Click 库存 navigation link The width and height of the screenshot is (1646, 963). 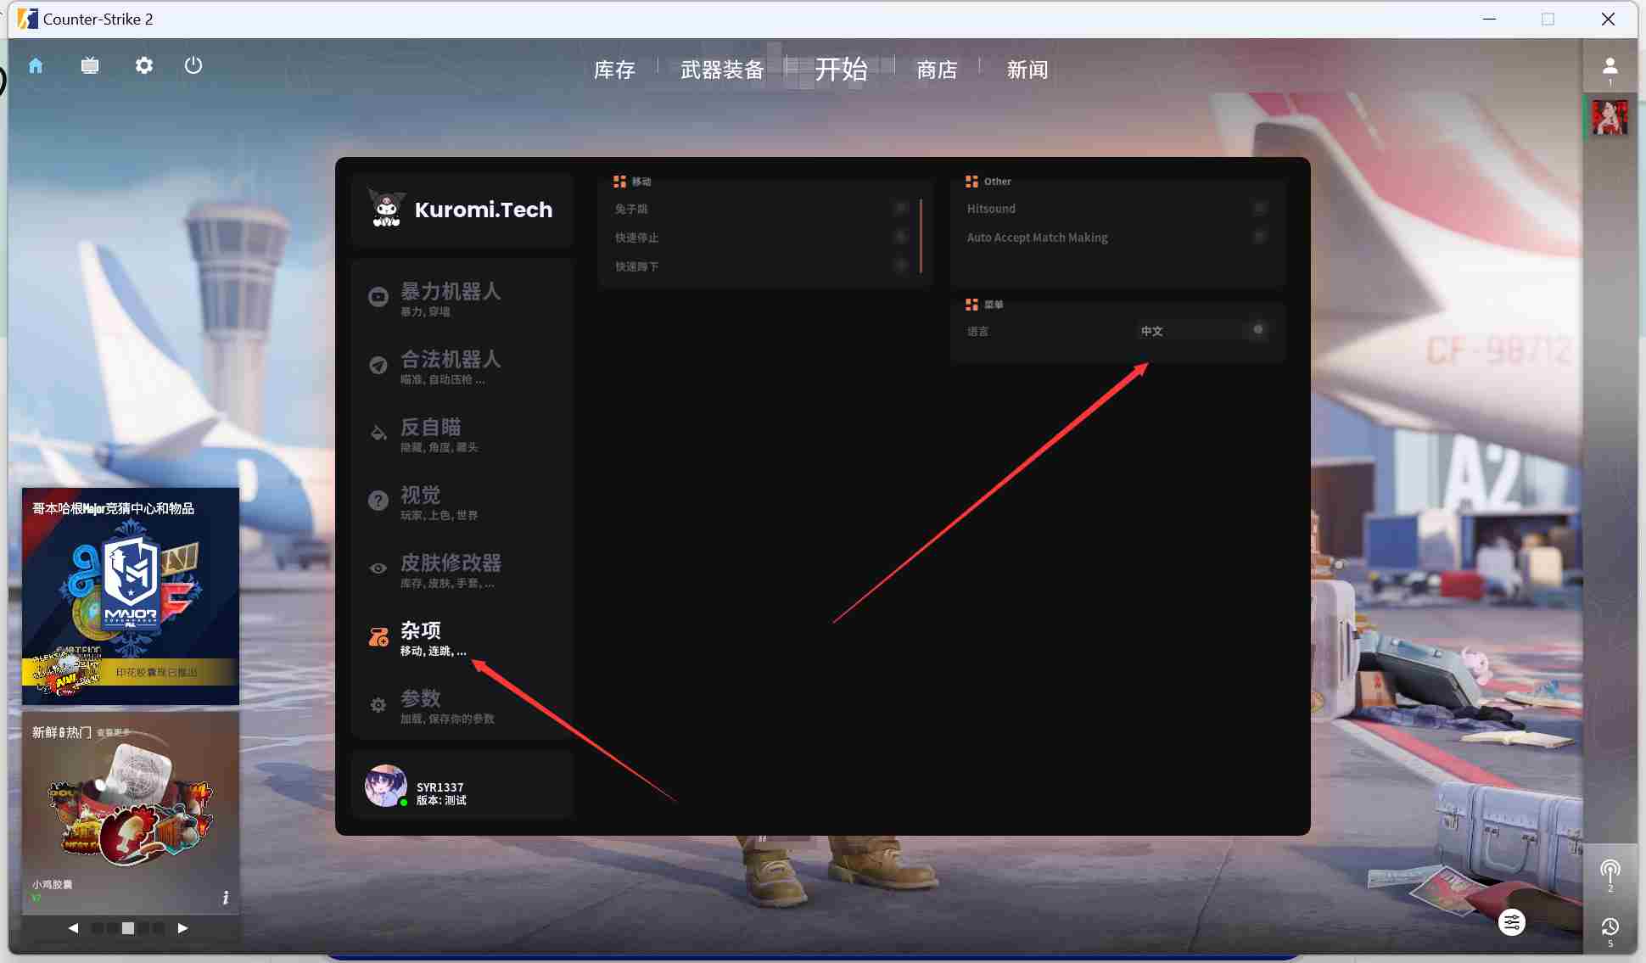pos(617,70)
